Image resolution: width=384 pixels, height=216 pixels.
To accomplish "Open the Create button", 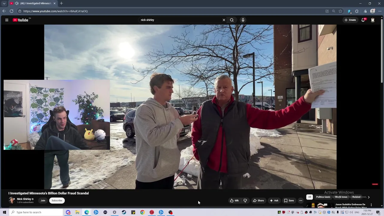I will [x=350, y=20].
